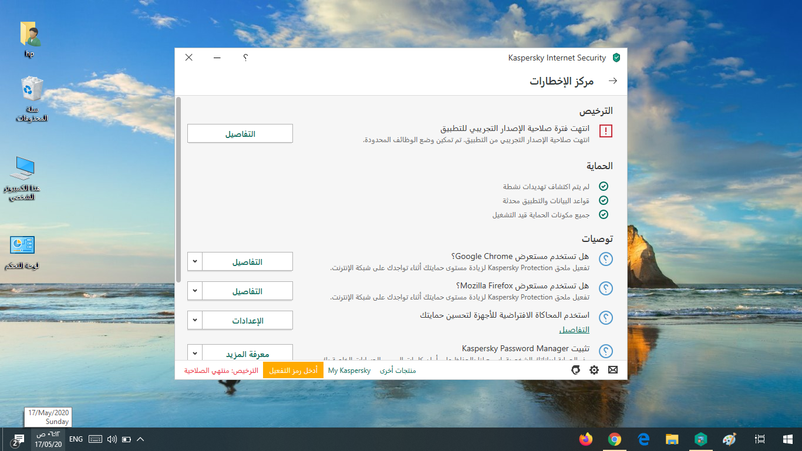Select the This PC desktop icon
This screenshot has height=451, width=802.
tap(23, 179)
